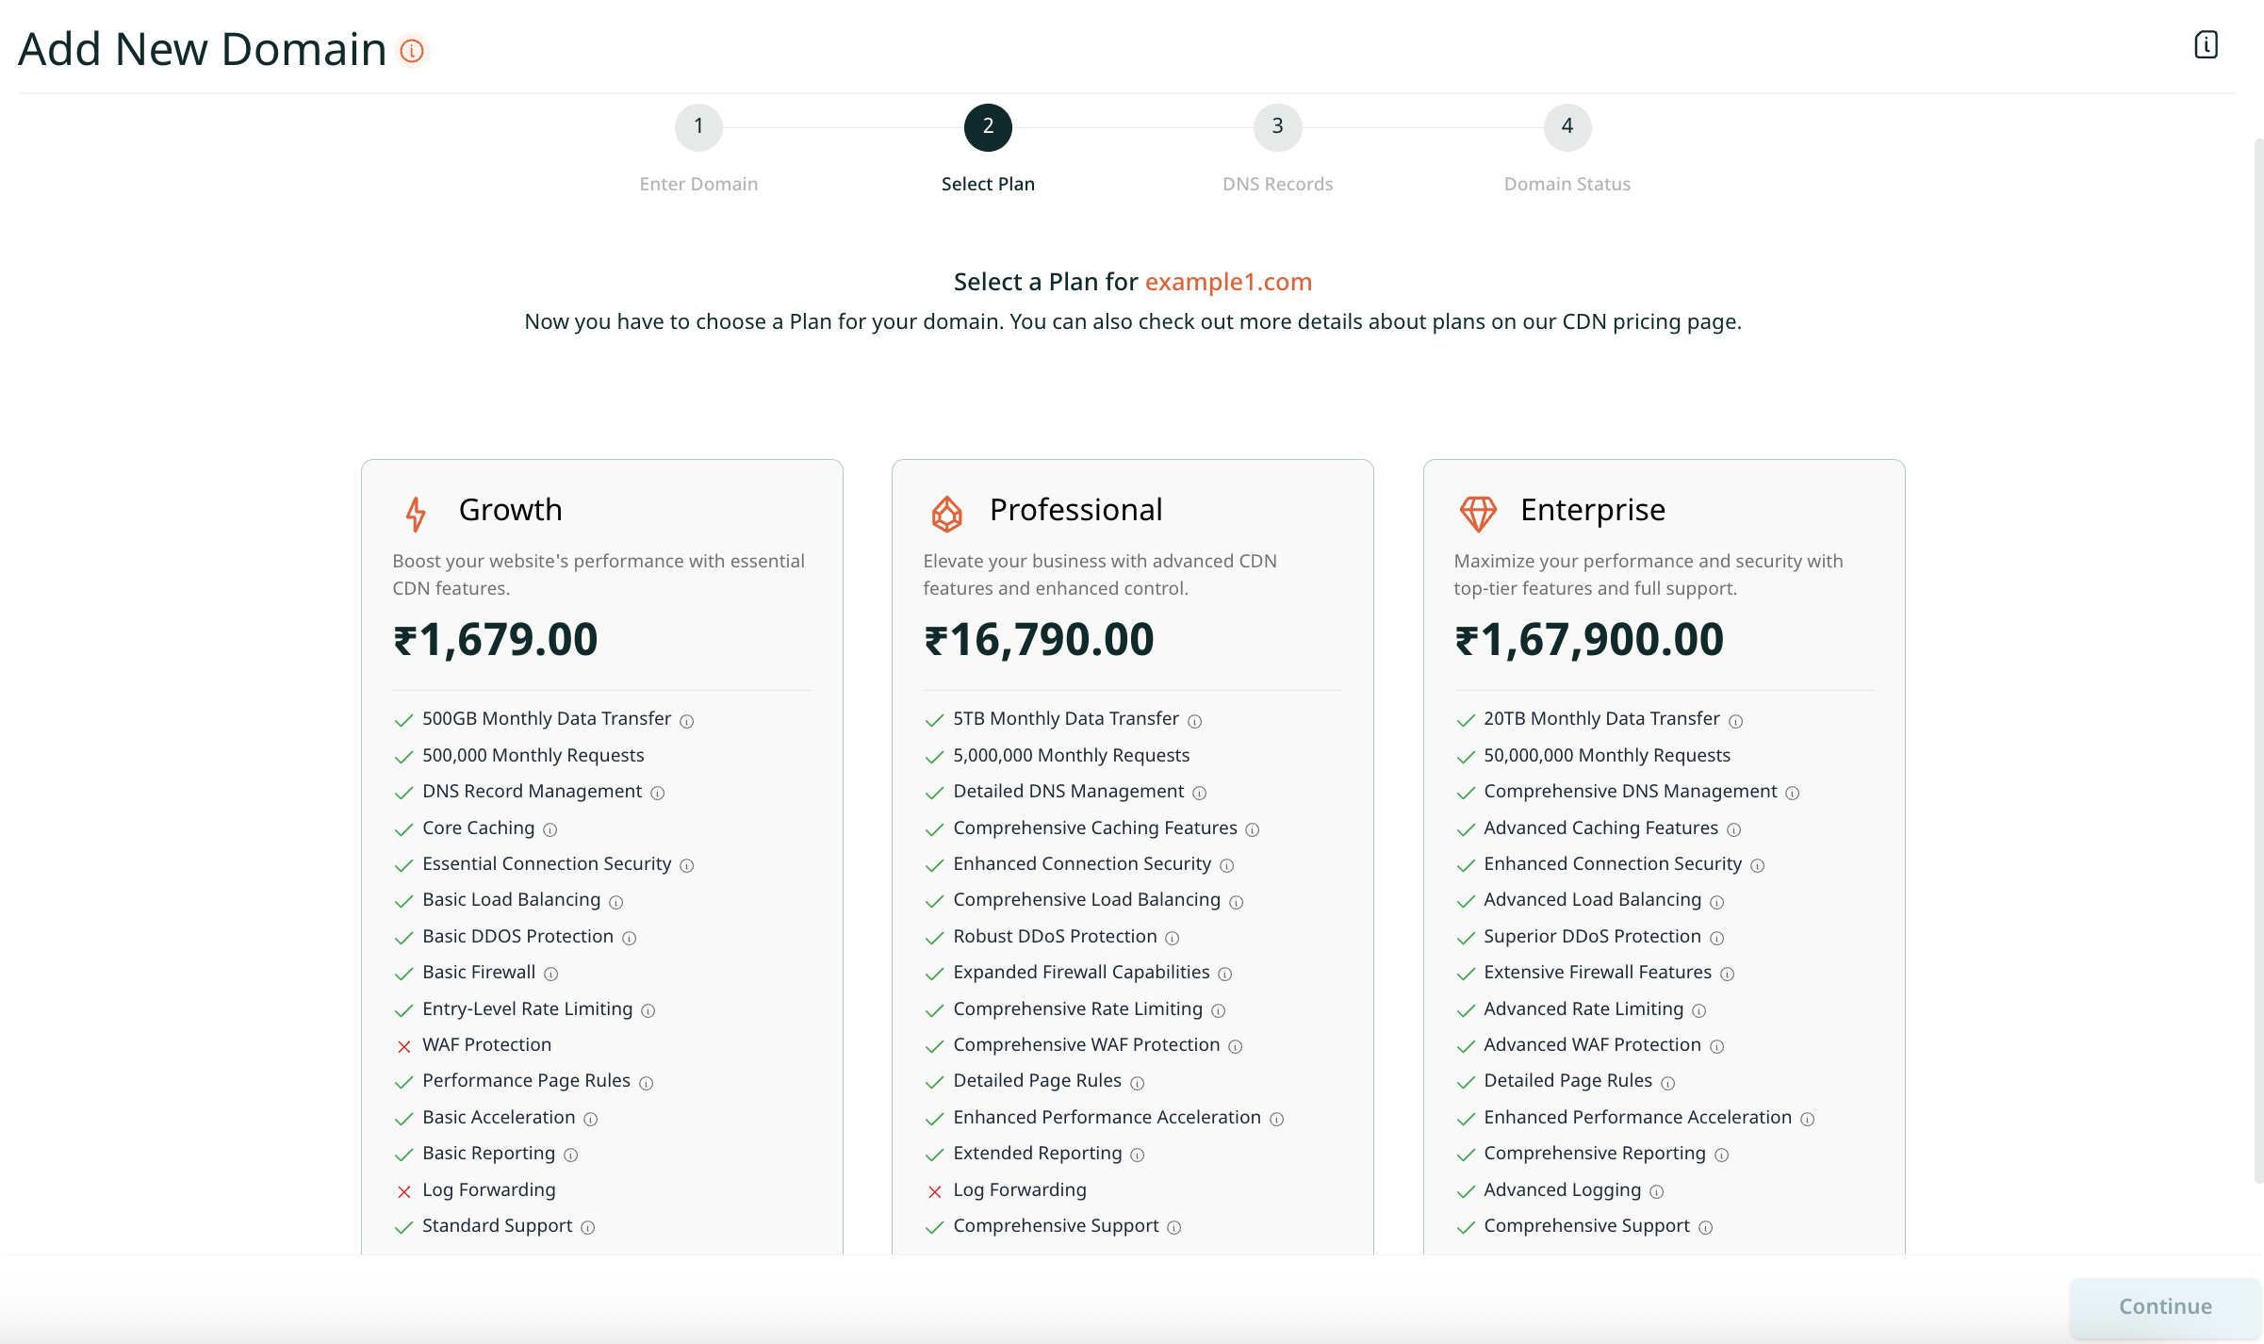Click info icon next to Add New Domain
Screen dimensions: 2264x1344
point(412,50)
